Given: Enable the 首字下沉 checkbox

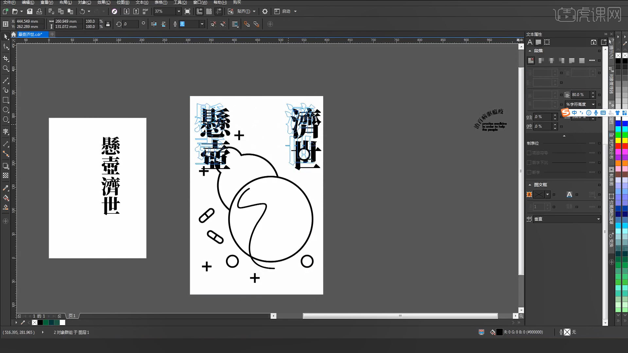Looking at the screenshot, I should [529, 162].
